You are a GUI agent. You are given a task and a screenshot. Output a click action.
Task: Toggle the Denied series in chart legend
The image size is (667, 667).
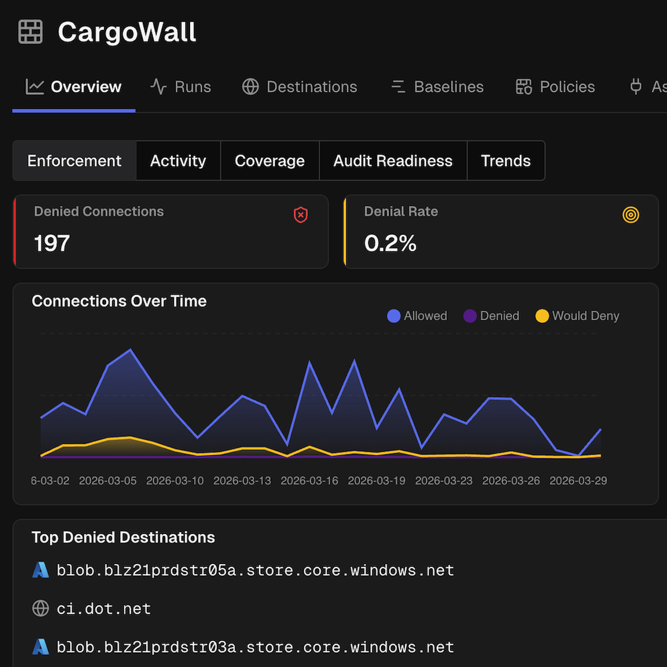pos(491,316)
